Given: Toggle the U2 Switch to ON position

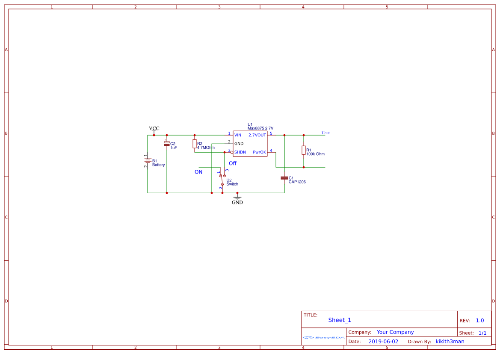Looking at the screenshot, I should [x=220, y=175].
